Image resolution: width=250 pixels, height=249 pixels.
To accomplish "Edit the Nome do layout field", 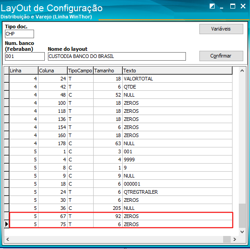I will coord(116,56).
